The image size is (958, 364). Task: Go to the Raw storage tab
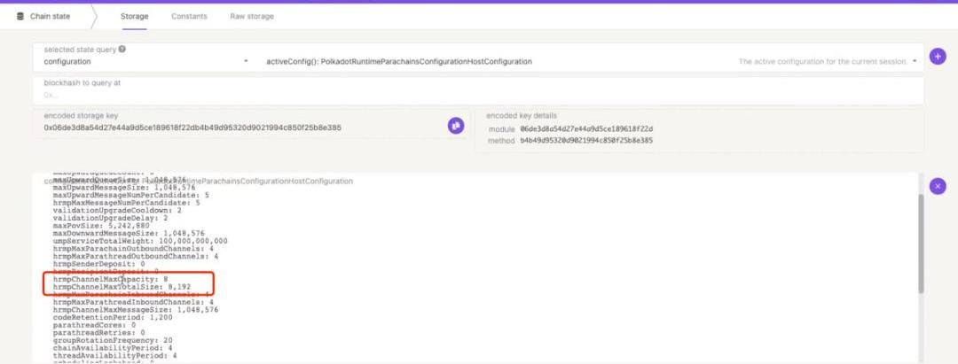pyautogui.click(x=252, y=17)
